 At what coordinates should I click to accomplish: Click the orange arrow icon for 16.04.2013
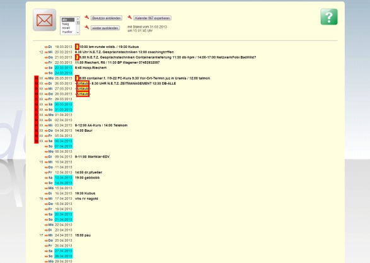(x=46, y=194)
